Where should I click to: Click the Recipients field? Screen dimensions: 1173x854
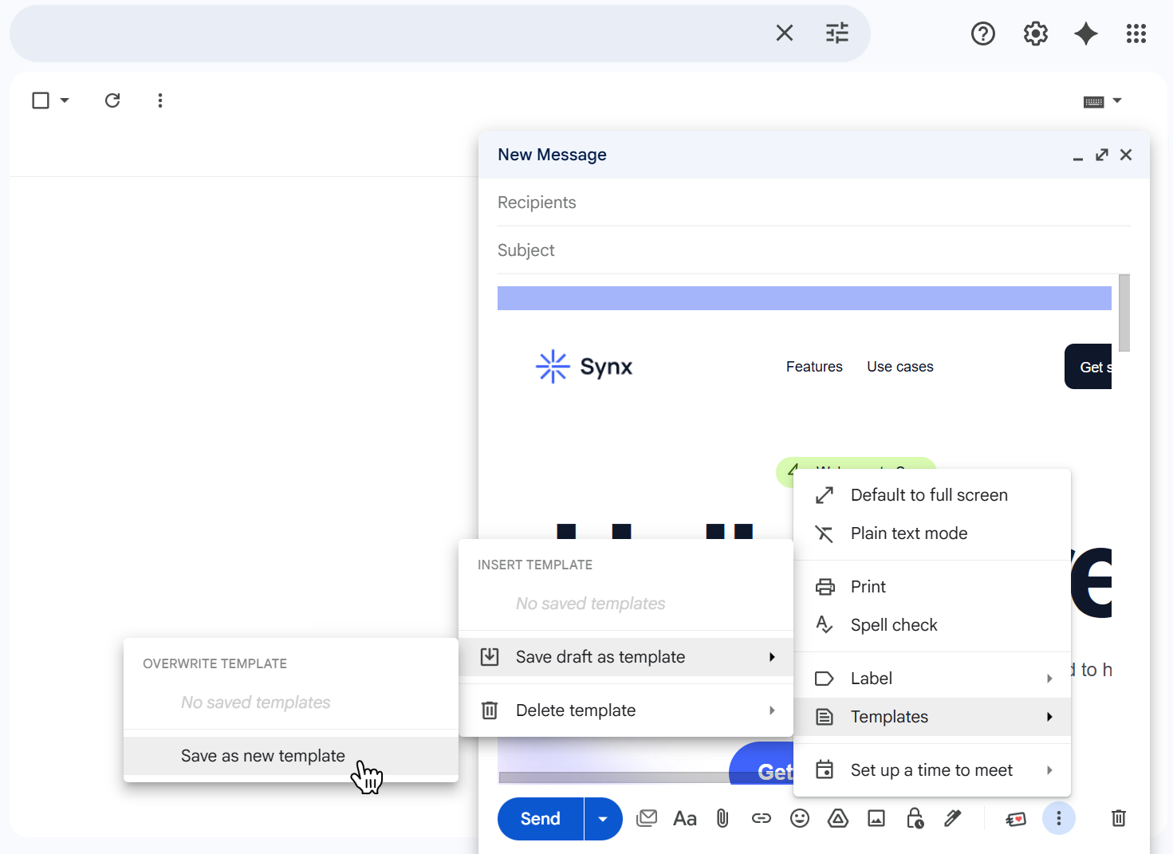pos(813,203)
